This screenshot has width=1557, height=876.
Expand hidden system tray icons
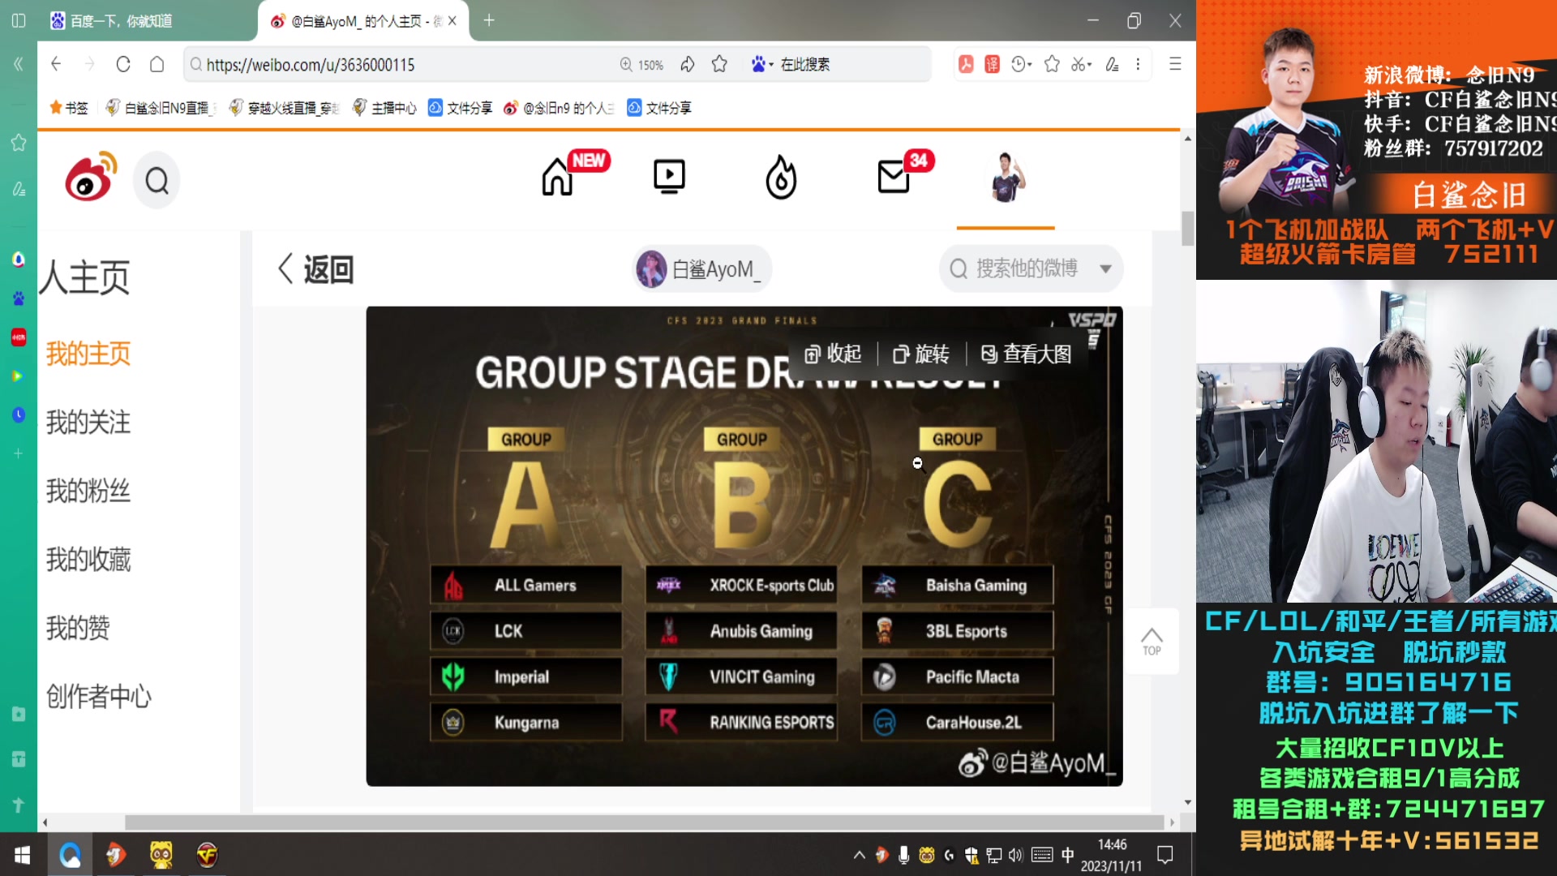(858, 855)
